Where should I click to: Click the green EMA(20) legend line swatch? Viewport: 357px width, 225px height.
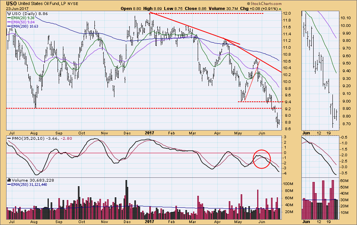9,18
